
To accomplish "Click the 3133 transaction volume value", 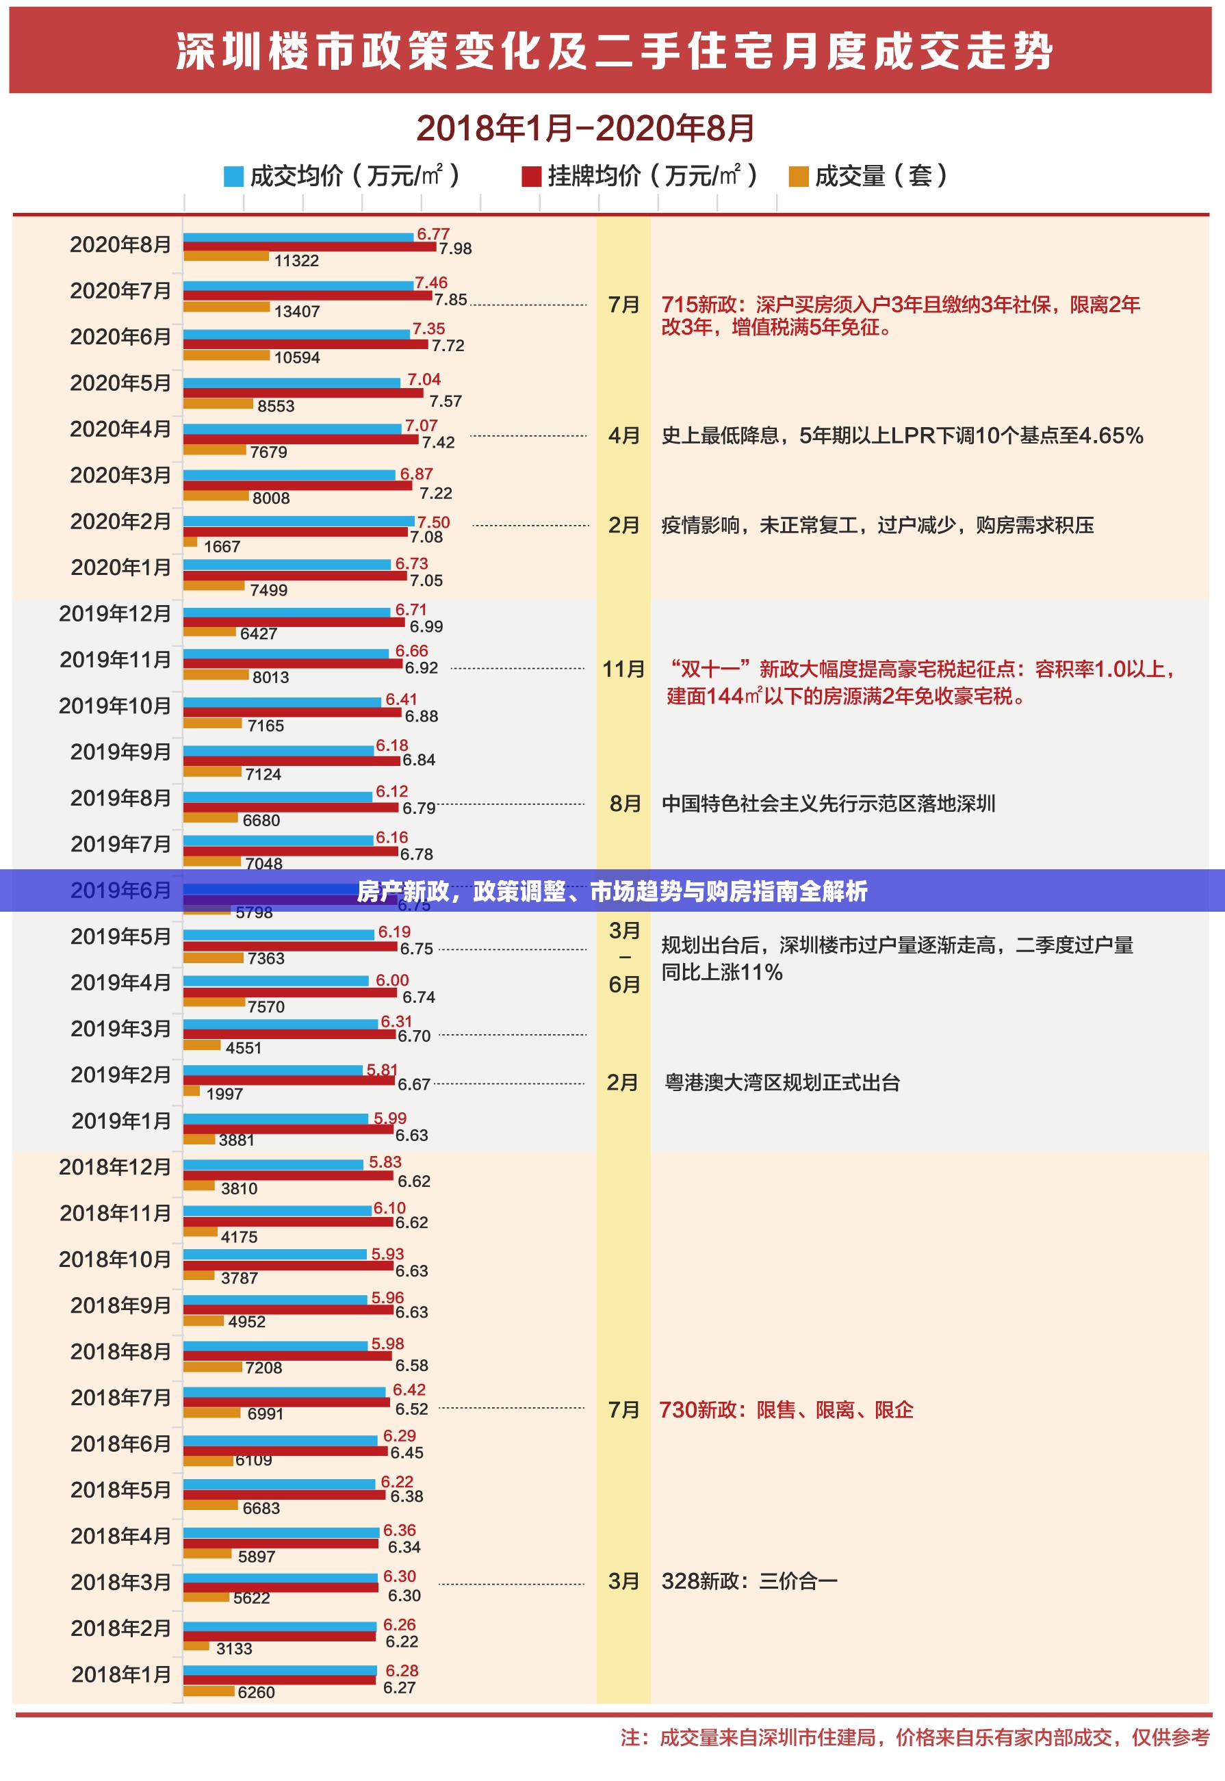I will [233, 1649].
